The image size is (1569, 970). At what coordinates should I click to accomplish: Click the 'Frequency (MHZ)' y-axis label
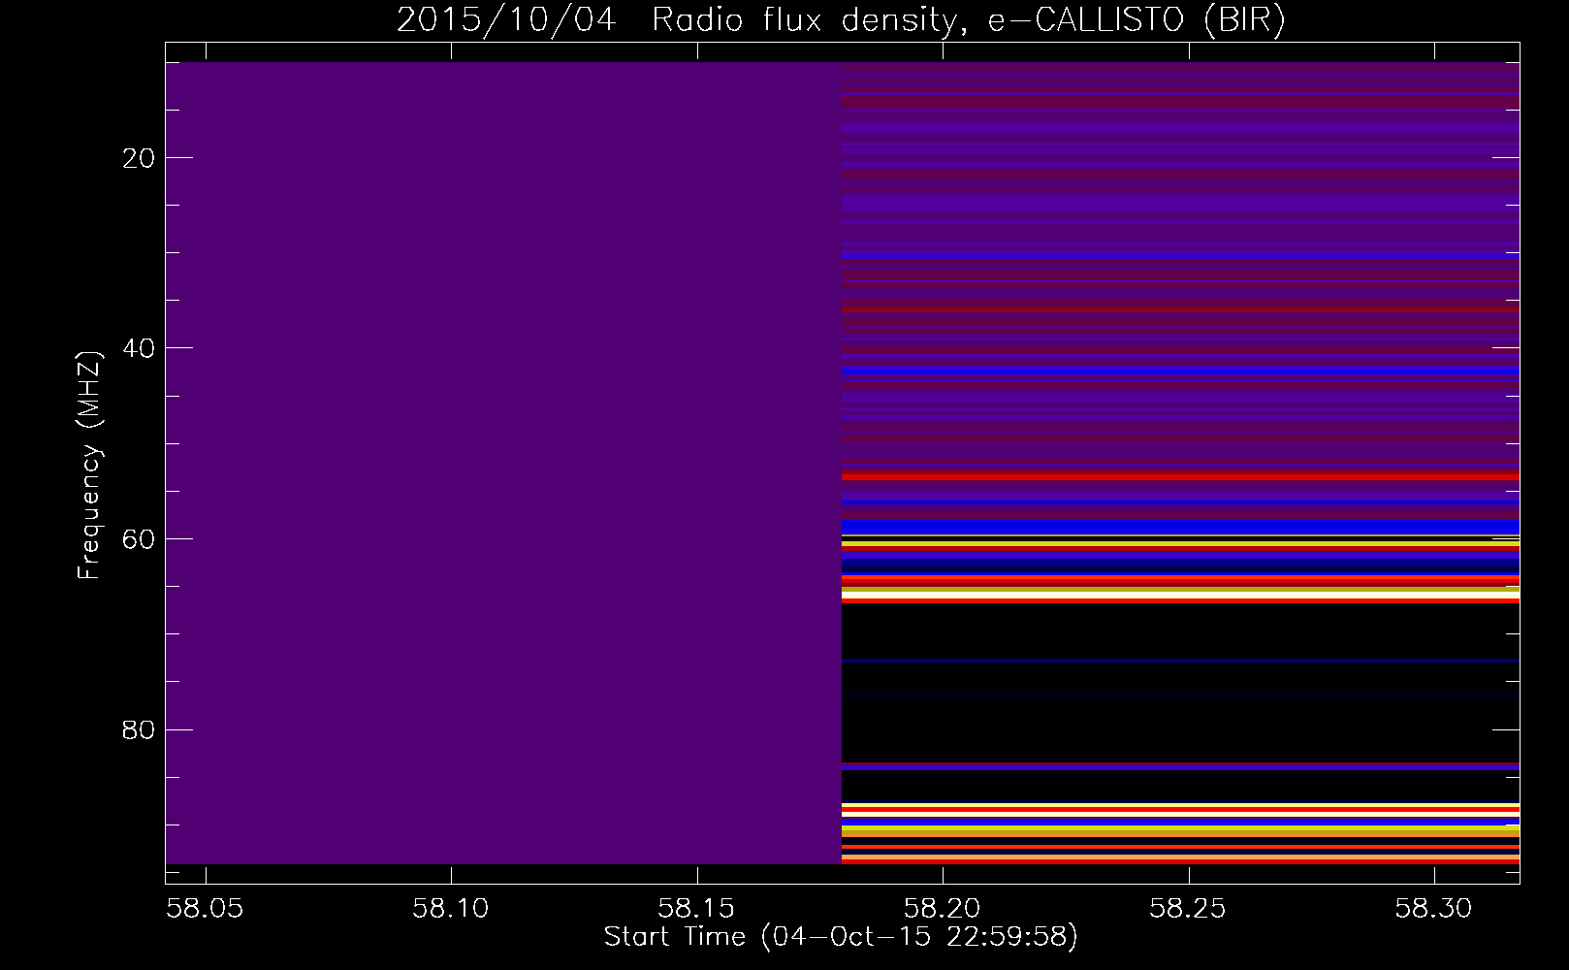(88, 466)
